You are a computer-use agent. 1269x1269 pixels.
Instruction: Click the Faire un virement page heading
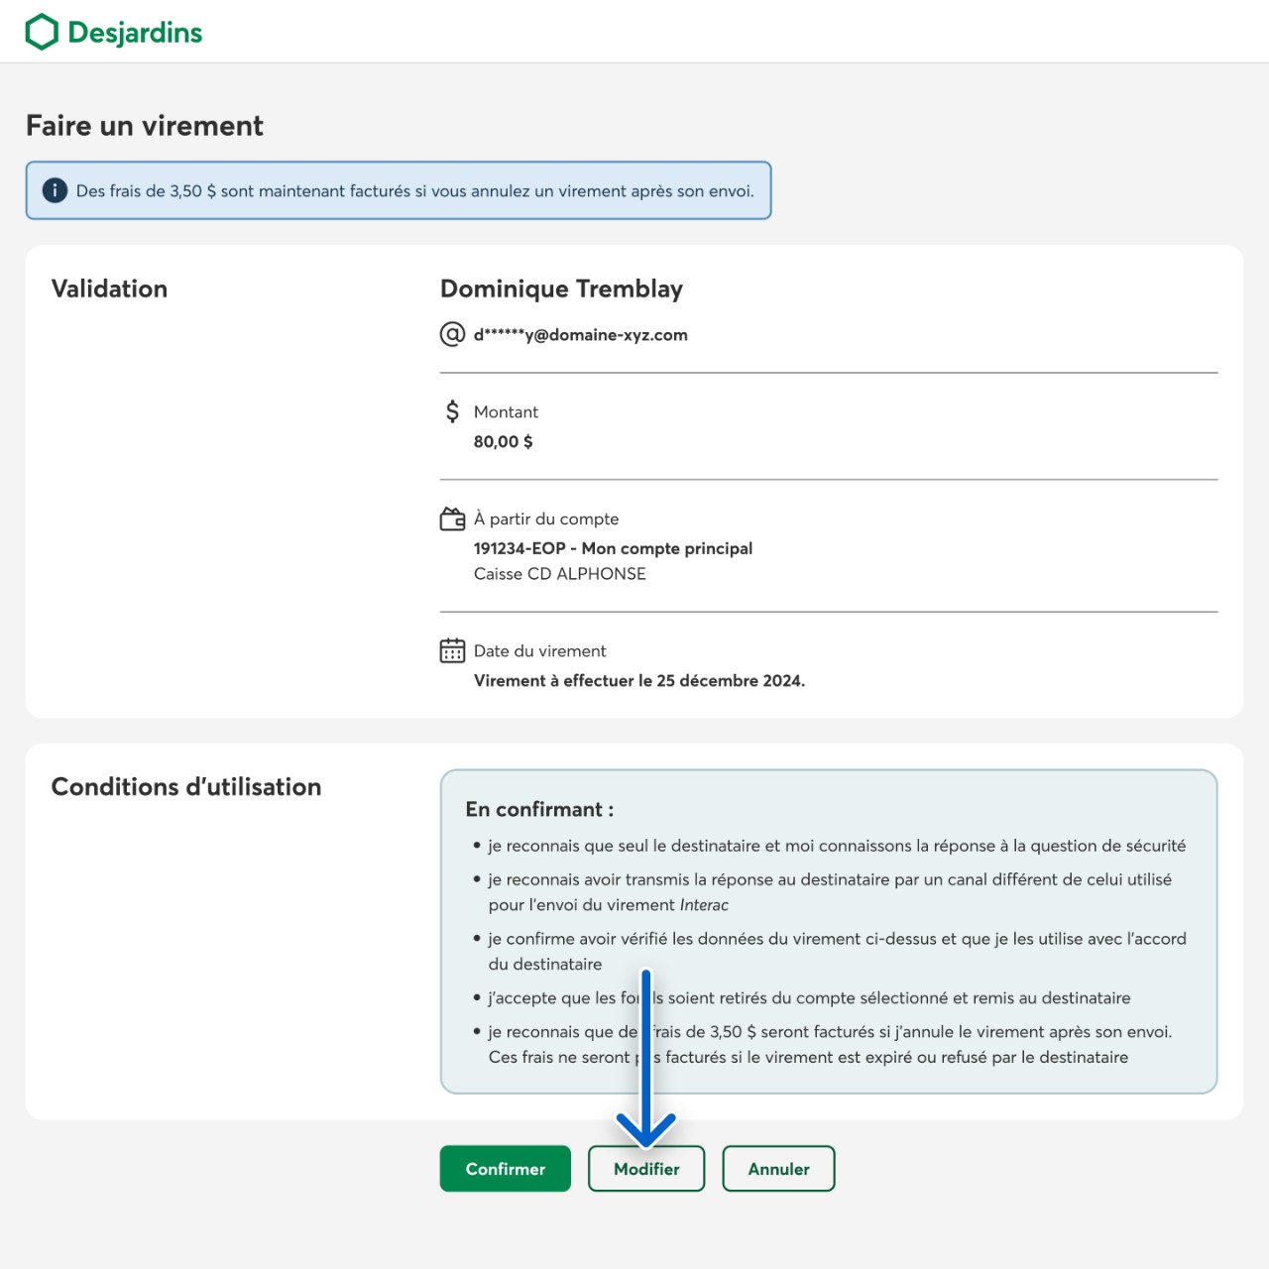pos(145,126)
